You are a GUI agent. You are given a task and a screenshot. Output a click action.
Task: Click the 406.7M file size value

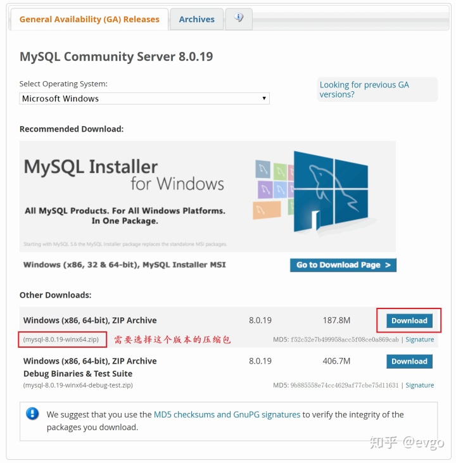[x=336, y=361]
